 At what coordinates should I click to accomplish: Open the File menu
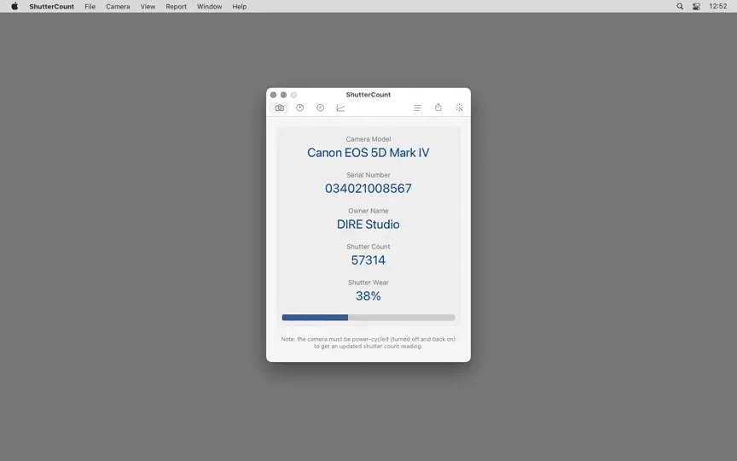(90, 7)
